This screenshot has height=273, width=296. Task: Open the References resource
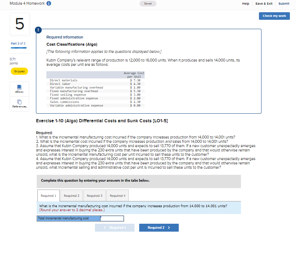pos(19,104)
